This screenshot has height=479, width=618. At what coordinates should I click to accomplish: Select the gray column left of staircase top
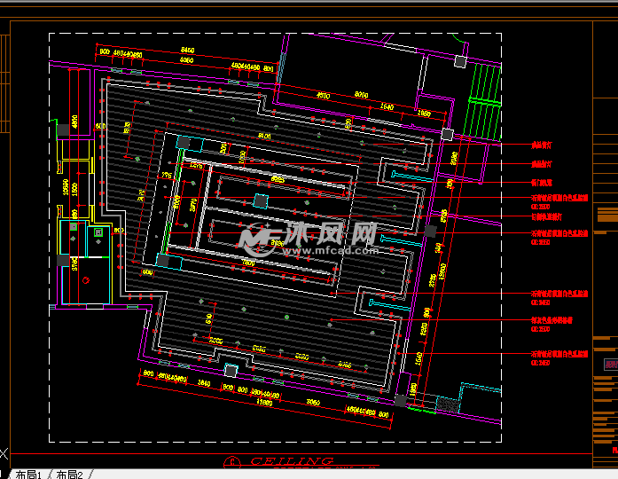pyautogui.click(x=459, y=61)
